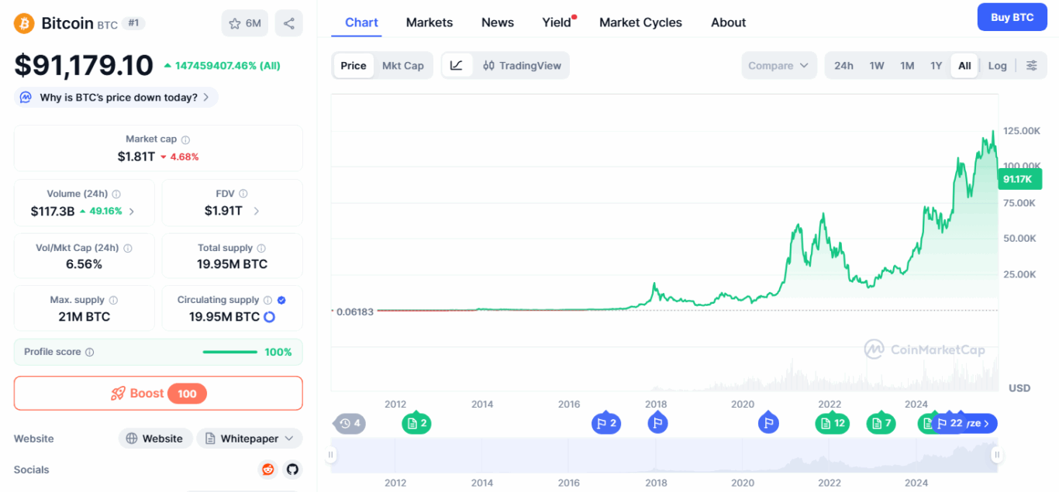
Task: Open the GitHub social link
Action: pyautogui.click(x=291, y=470)
